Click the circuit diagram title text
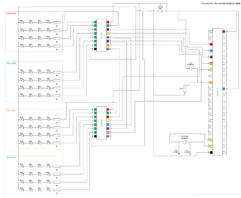Viewport: 241px width, 198px height. pyautogui.click(x=221, y=3)
